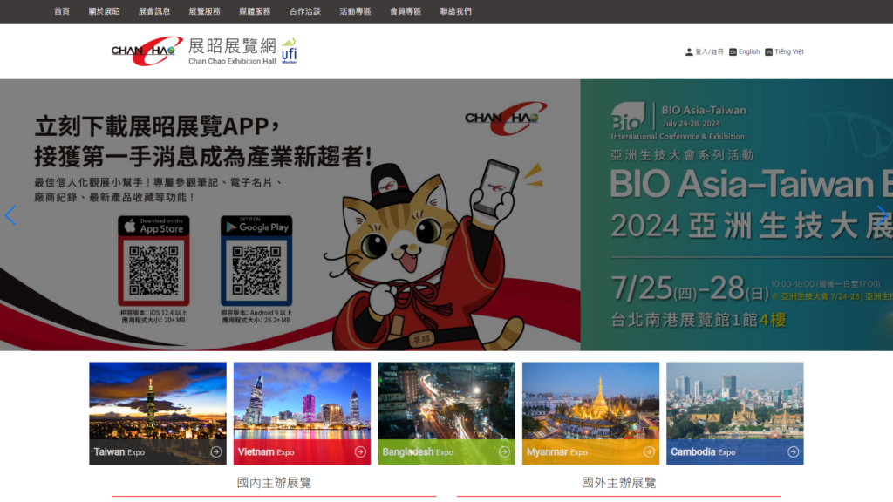Image resolution: width=893 pixels, height=502 pixels.
Task: Click the VN language badge icon
Action: pyautogui.click(x=768, y=51)
